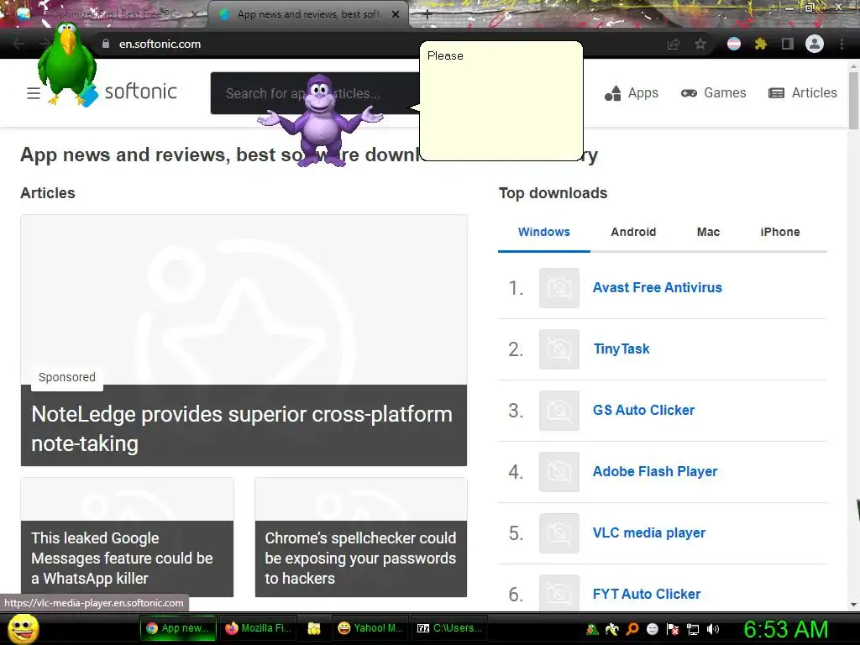Toggle the Chrome side panel icon
860x645 pixels.
(788, 44)
